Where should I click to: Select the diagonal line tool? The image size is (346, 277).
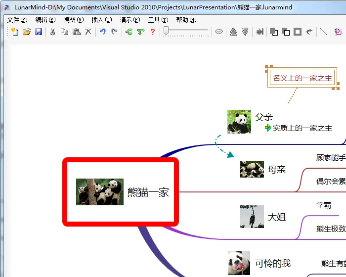click(324, 32)
